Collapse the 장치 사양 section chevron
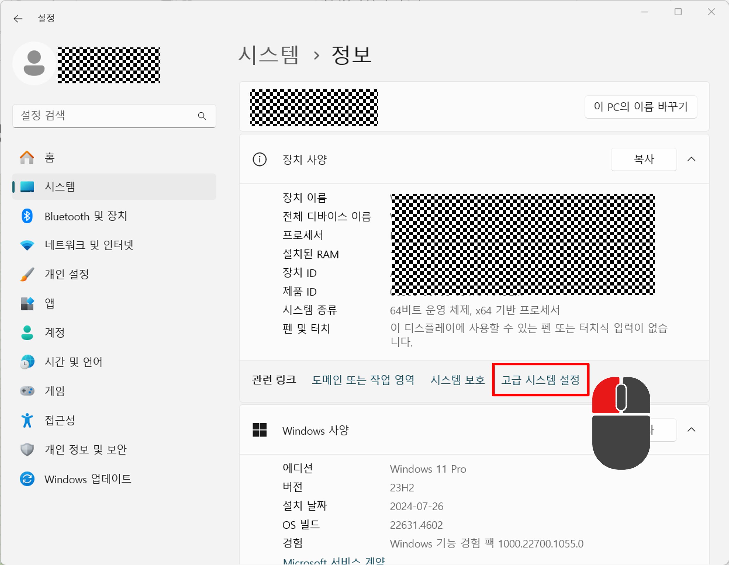 pos(691,159)
